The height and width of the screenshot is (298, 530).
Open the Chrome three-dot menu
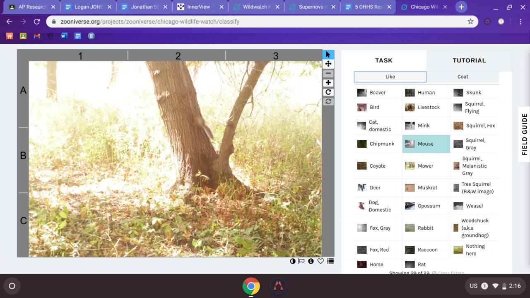click(520, 22)
